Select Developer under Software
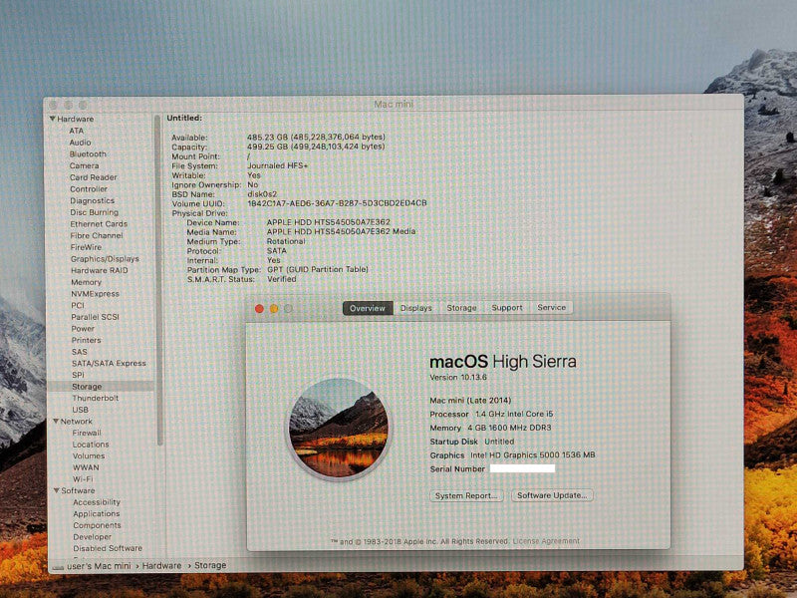 93,537
